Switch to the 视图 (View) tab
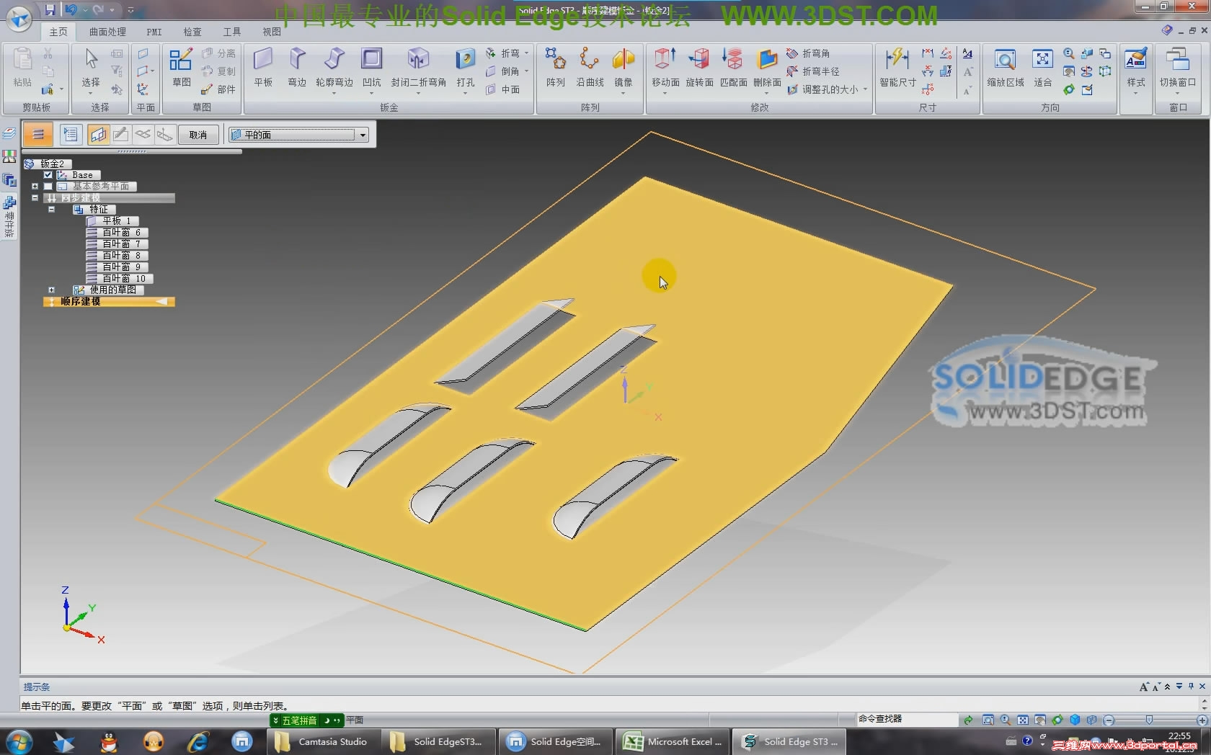 click(x=272, y=32)
